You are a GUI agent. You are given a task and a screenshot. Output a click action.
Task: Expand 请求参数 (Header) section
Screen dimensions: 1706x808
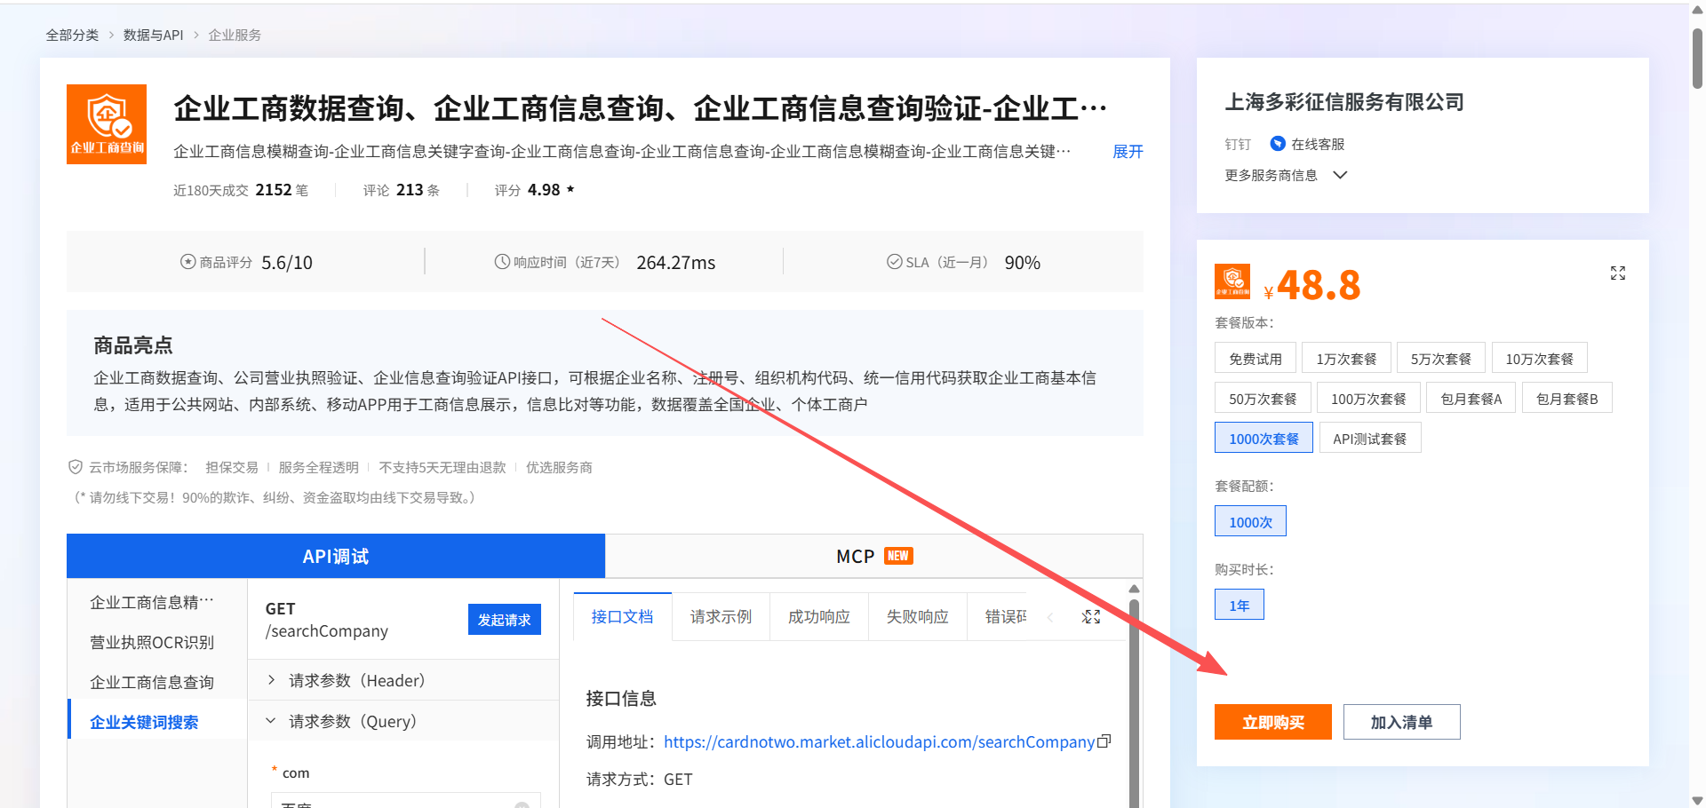coord(271,680)
